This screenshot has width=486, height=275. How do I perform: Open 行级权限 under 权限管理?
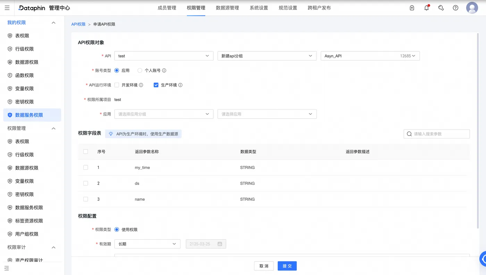click(32, 155)
